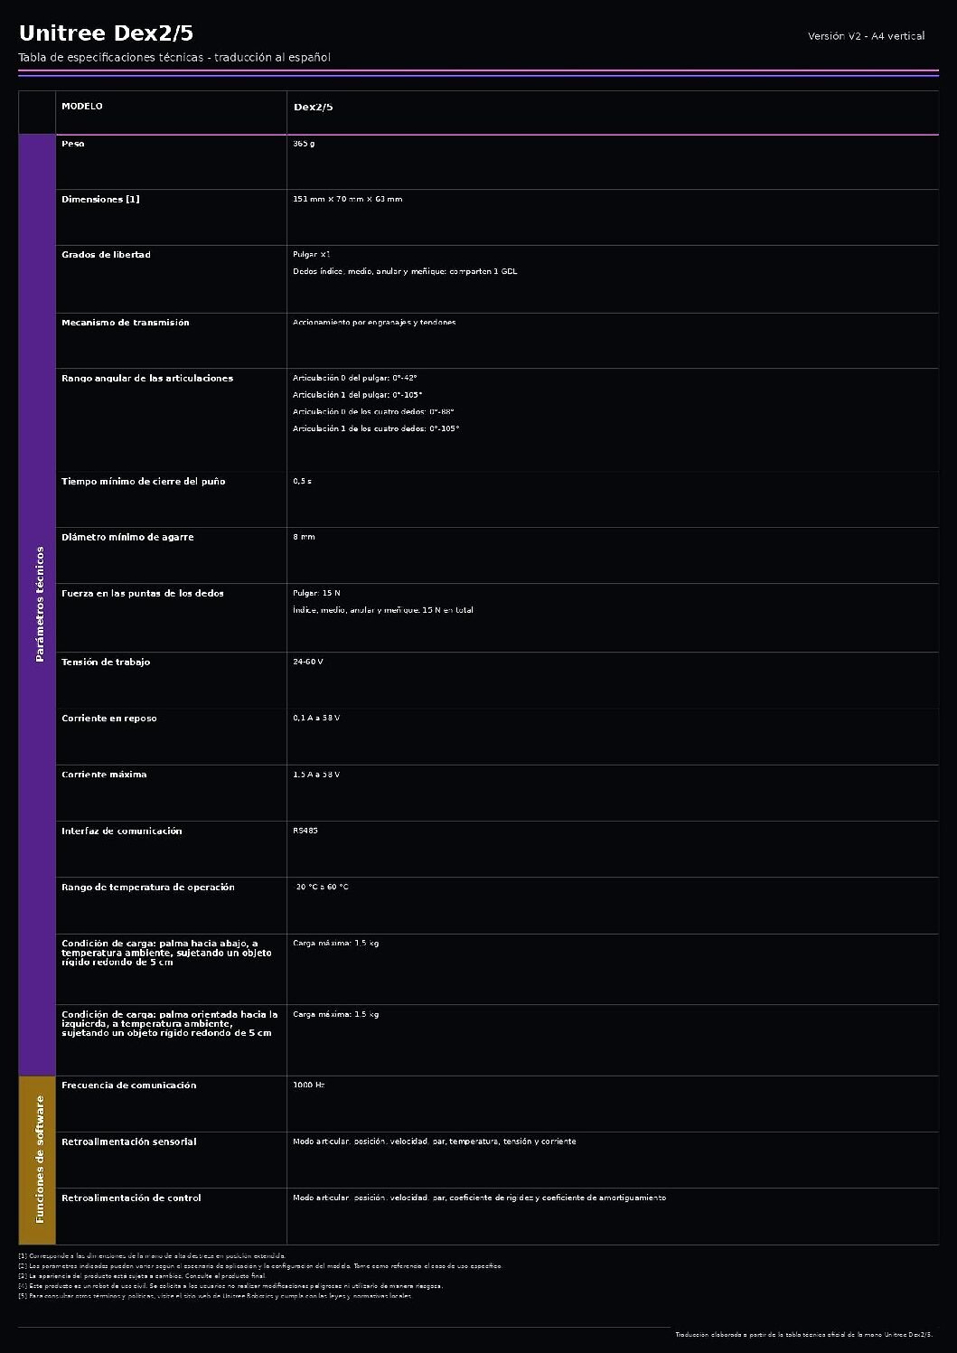Viewport: 957px width, 1353px height.
Task: Click the Tiempo mínimo de cierre del puño label
Action: point(144,482)
